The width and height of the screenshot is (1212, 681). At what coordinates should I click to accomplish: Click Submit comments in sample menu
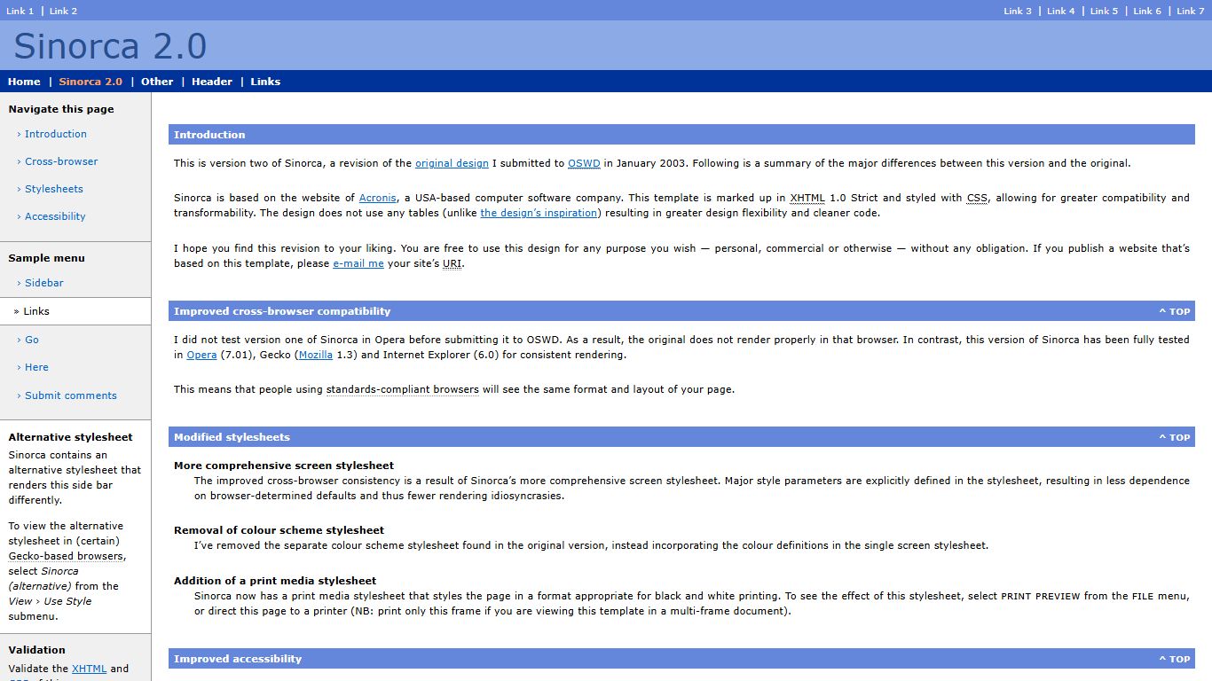tap(70, 395)
